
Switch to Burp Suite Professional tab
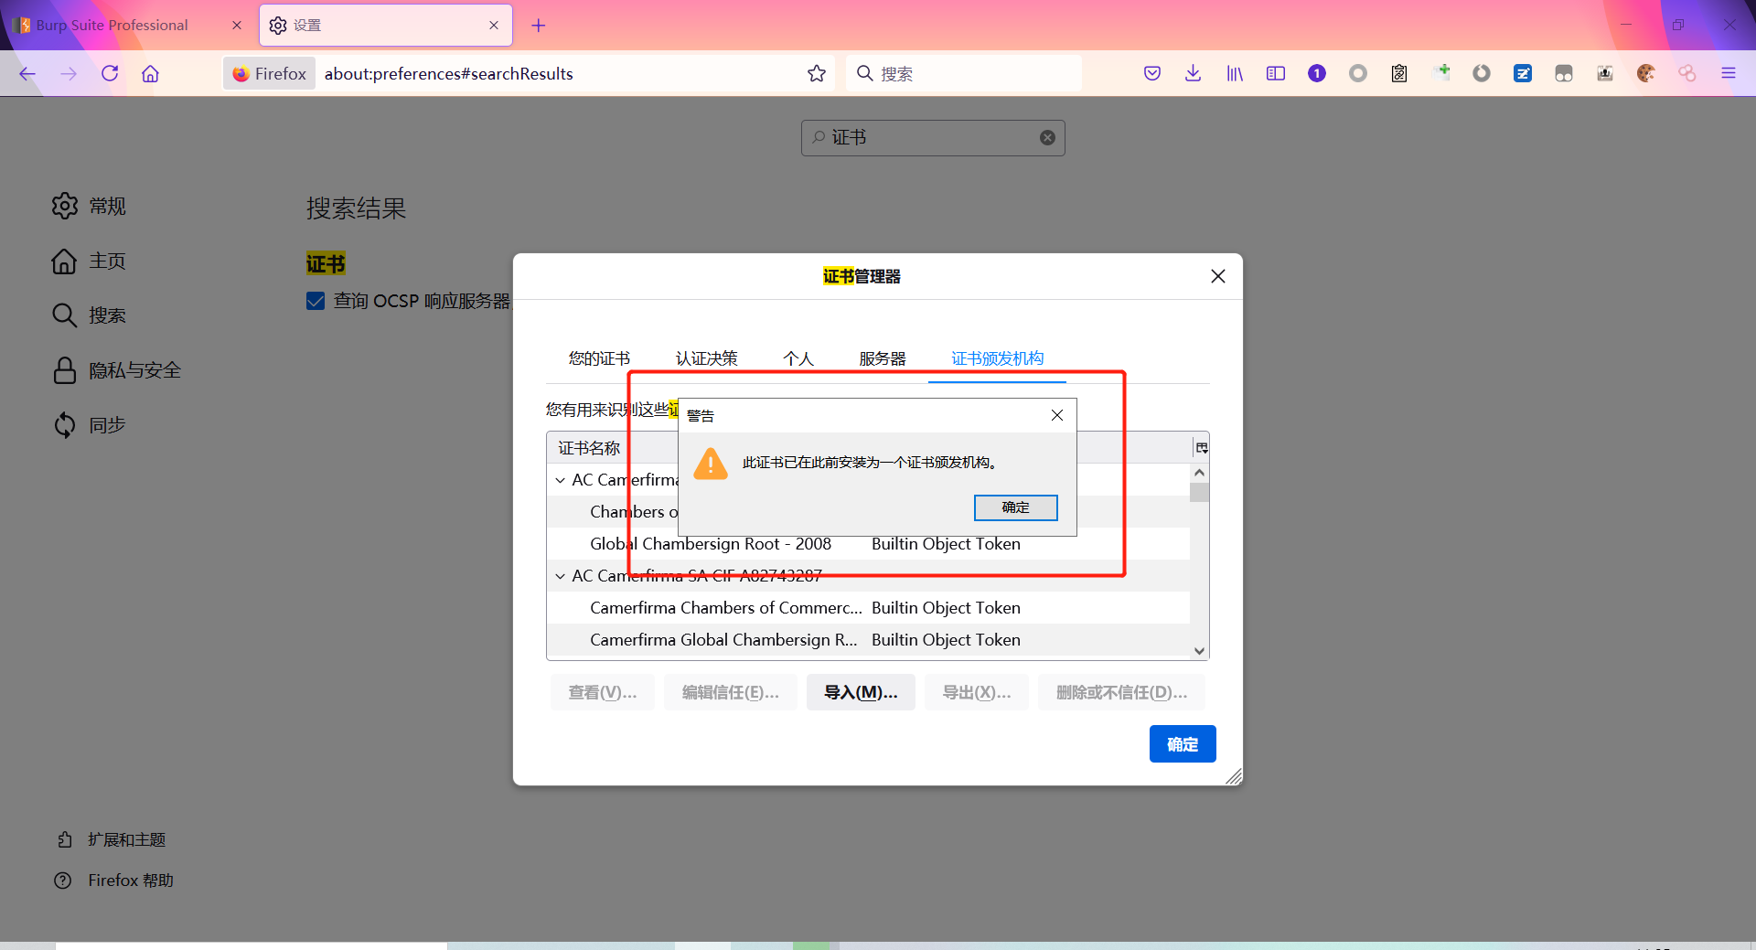coord(112,26)
